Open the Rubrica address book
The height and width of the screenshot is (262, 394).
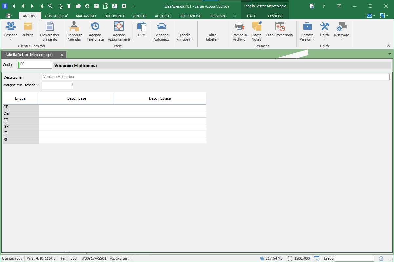(28, 29)
